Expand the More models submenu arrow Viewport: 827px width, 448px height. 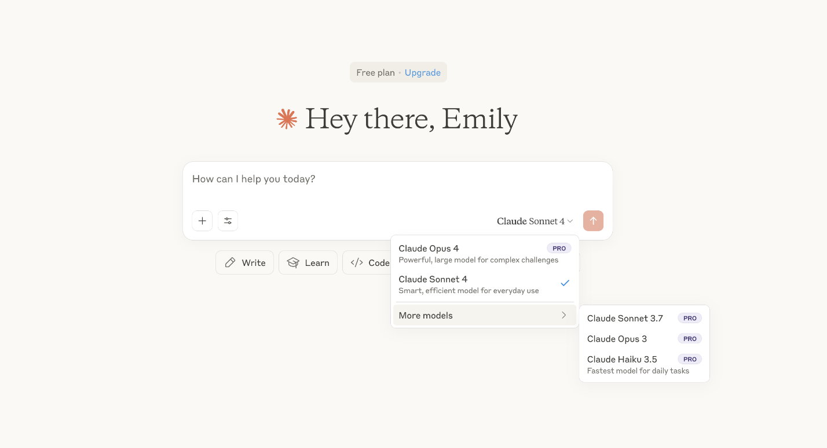point(563,315)
